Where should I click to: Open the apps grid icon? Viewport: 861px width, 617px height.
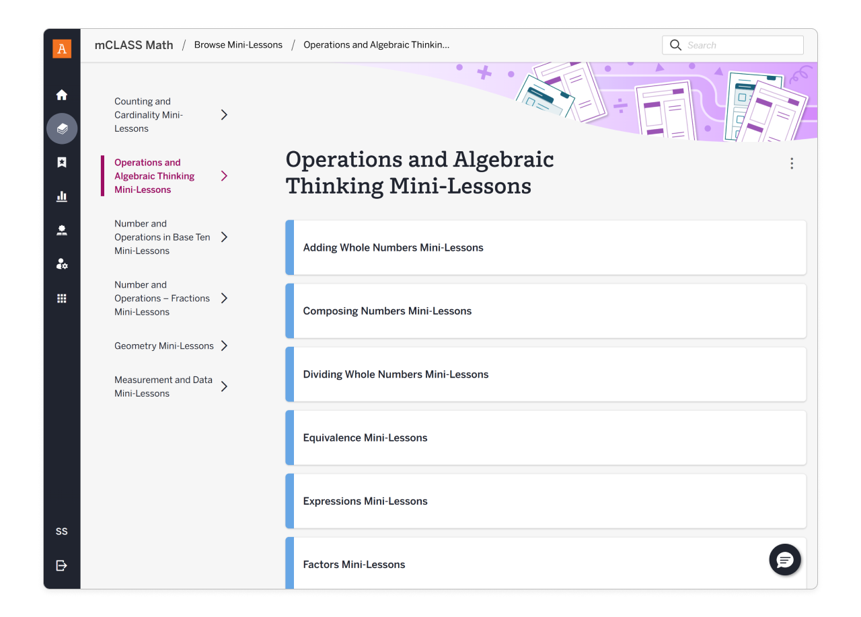[61, 298]
